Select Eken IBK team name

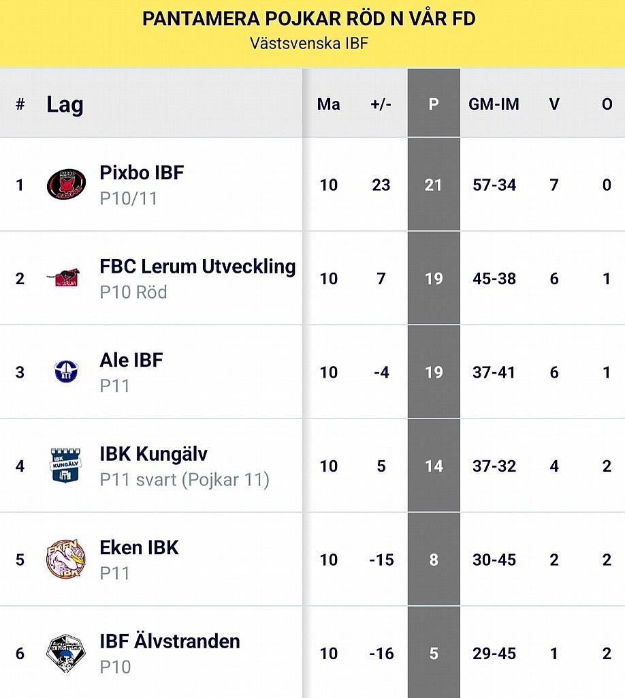point(139,547)
